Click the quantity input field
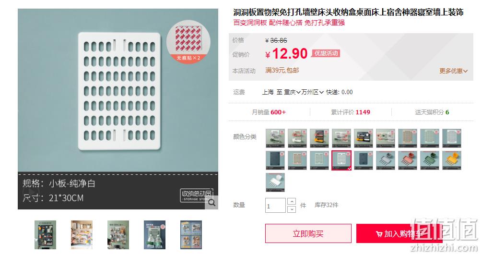Screen dimensions: 482x256 275,206
